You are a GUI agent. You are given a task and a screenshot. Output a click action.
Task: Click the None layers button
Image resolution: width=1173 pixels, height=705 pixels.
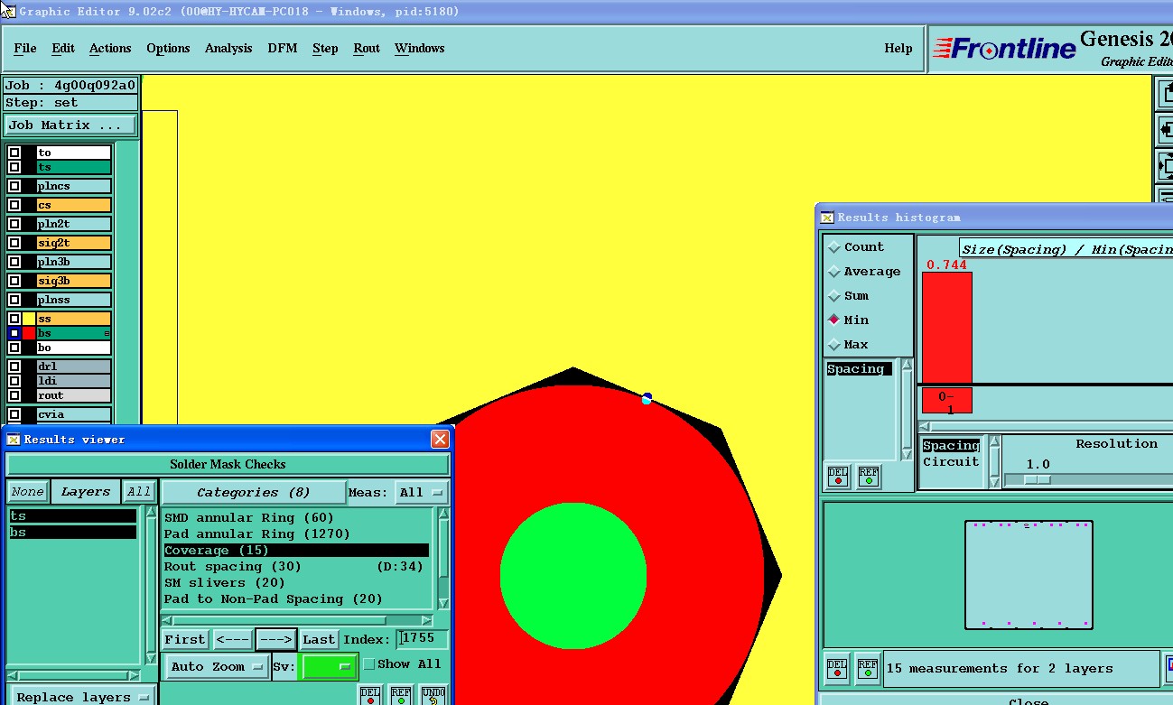tap(27, 492)
